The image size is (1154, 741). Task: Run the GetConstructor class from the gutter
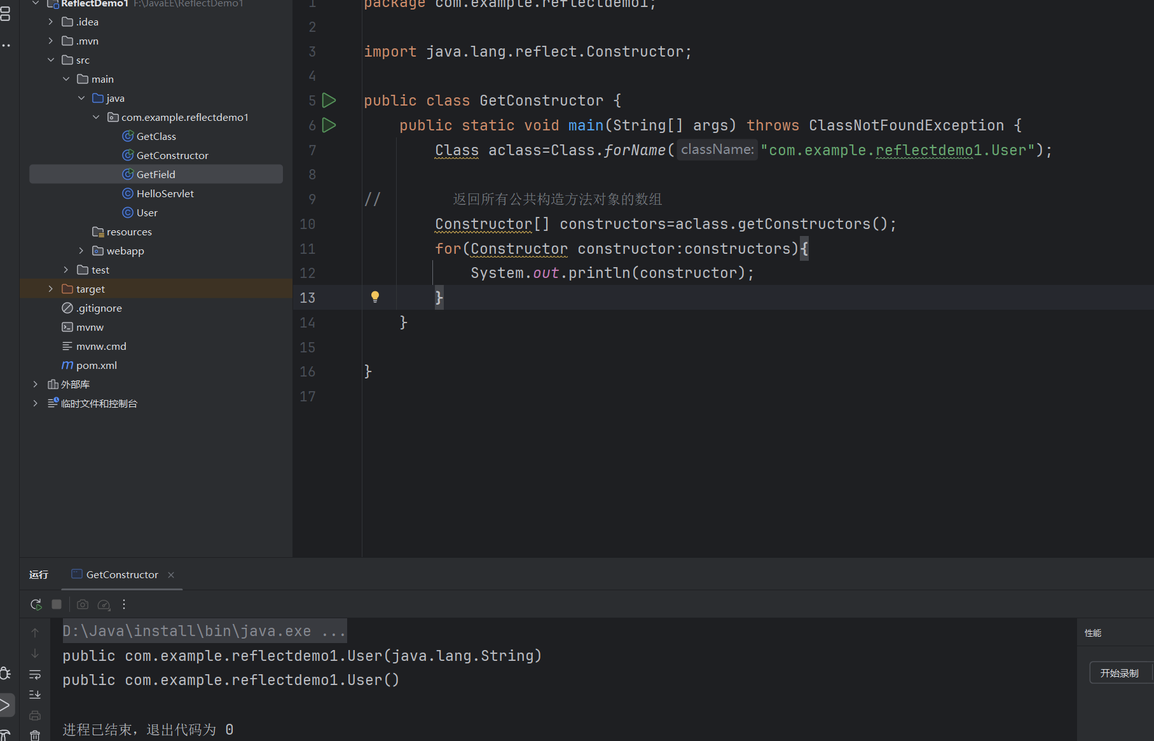coord(329,100)
